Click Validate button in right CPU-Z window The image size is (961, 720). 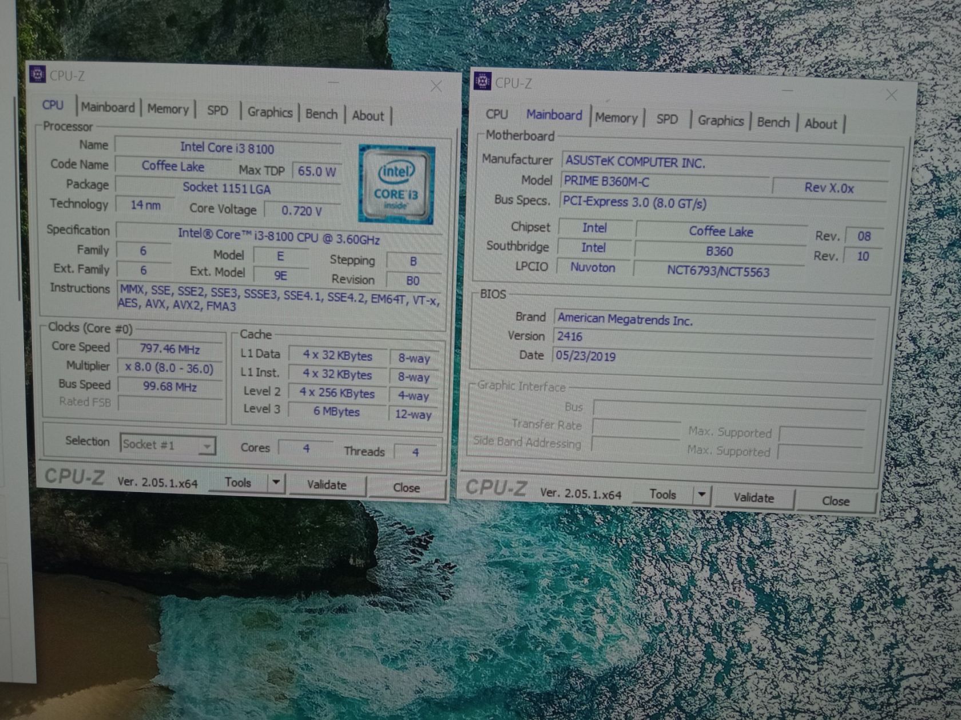click(753, 498)
